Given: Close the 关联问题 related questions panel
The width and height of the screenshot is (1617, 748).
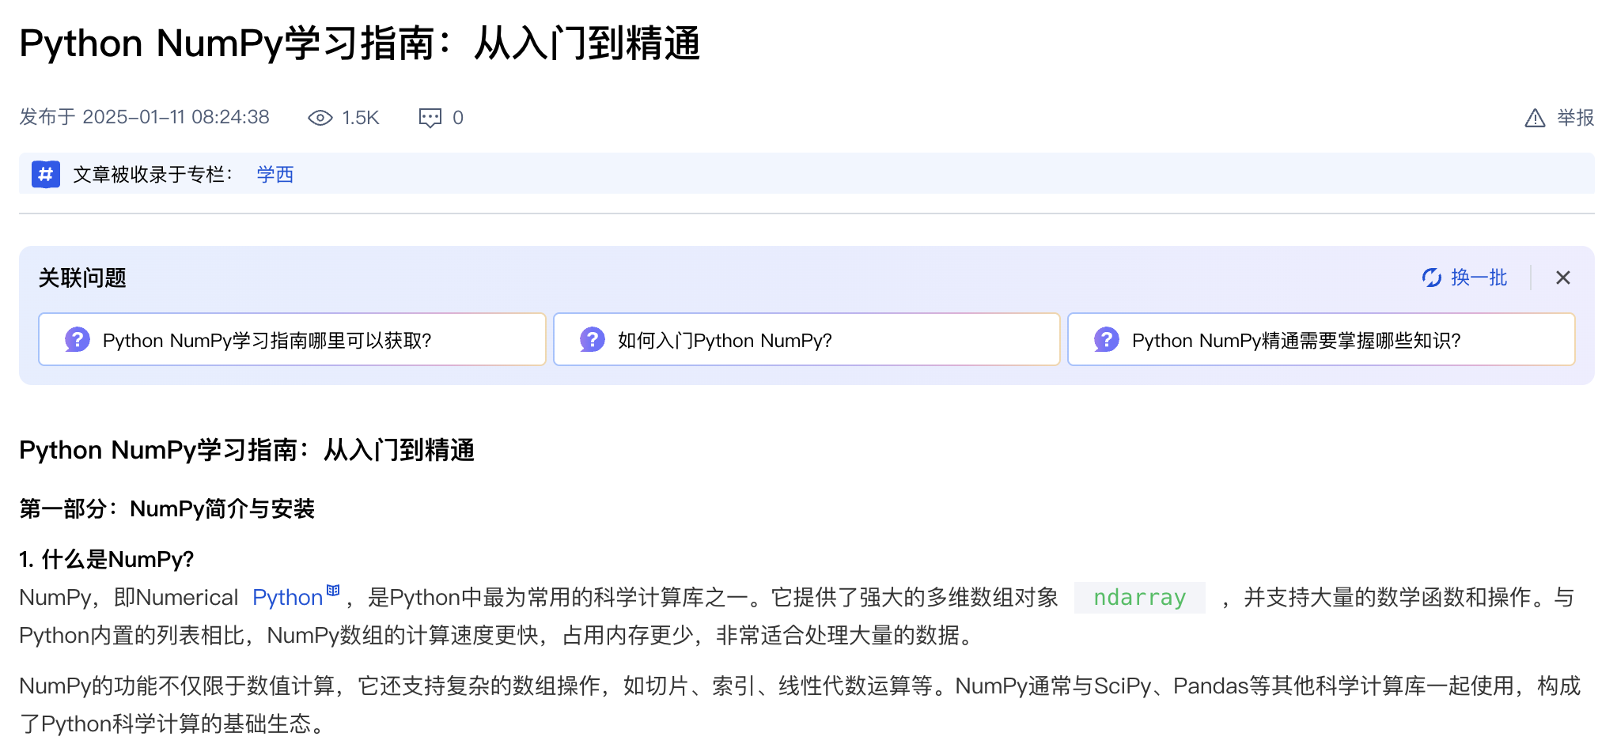Looking at the screenshot, I should coord(1562,278).
